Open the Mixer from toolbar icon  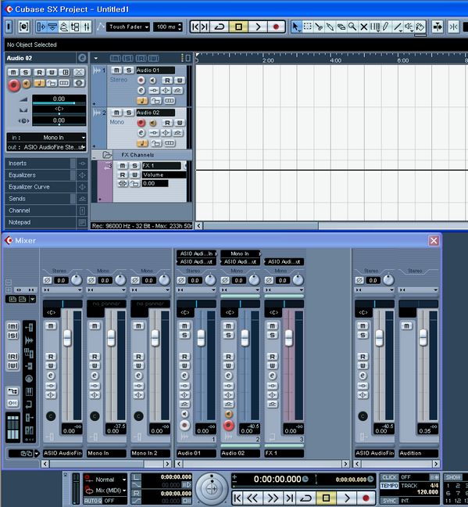pos(87,27)
